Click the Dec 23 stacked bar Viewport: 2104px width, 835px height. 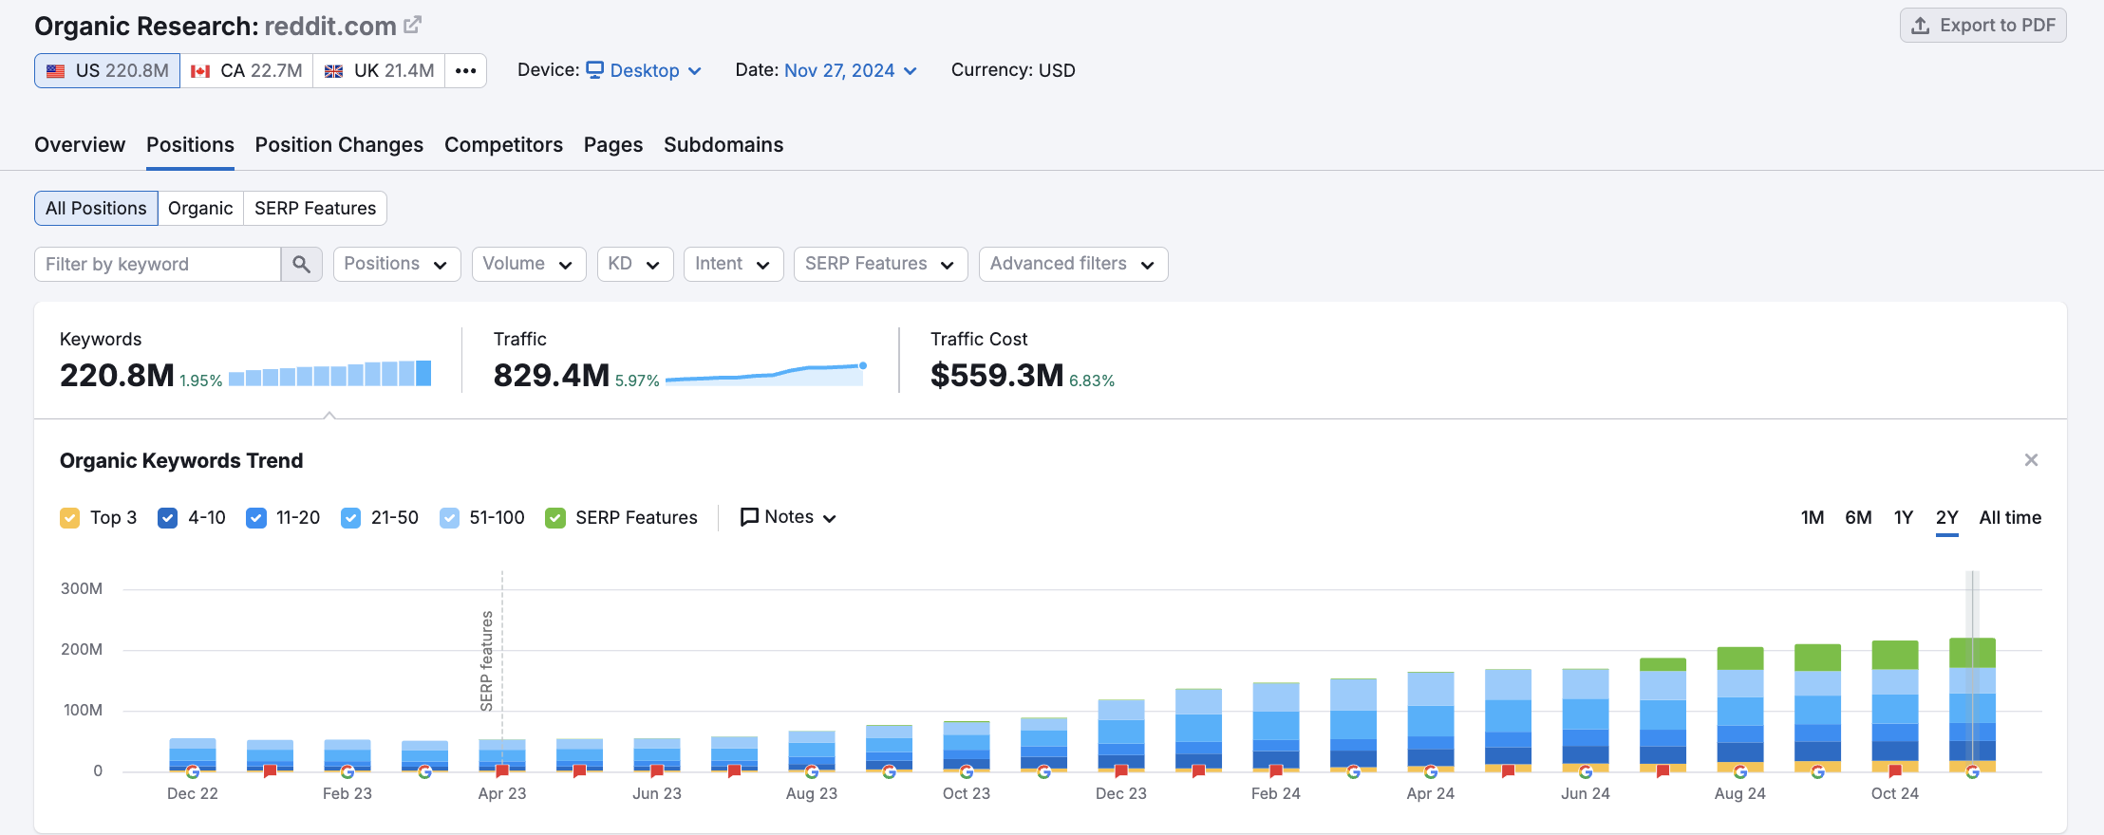(x=1121, y=735)
